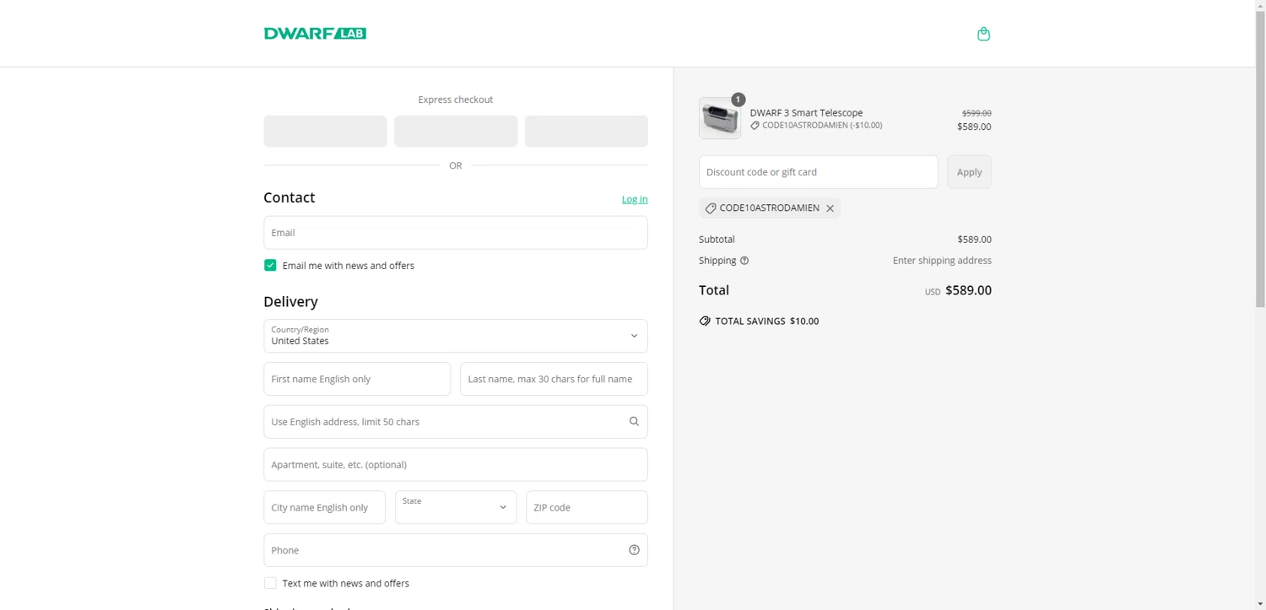Click the crossed-out $599.00 price
The width and height of the screenshot is (1266, 610).
(x=977, y=113)
